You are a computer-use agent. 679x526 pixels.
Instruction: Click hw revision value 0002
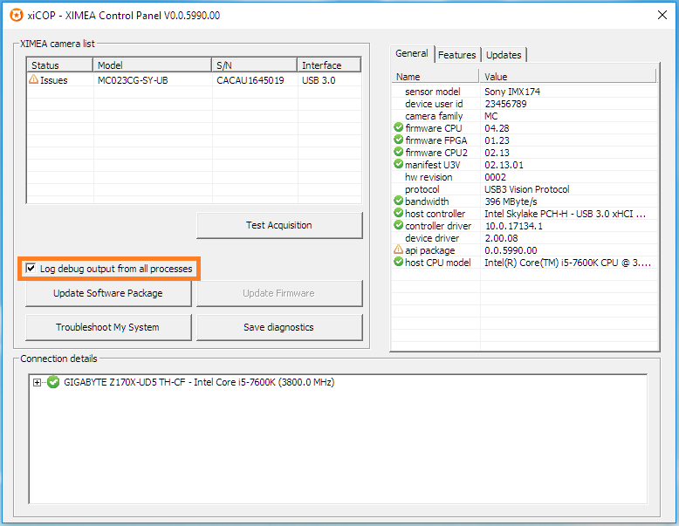point(495,176)
